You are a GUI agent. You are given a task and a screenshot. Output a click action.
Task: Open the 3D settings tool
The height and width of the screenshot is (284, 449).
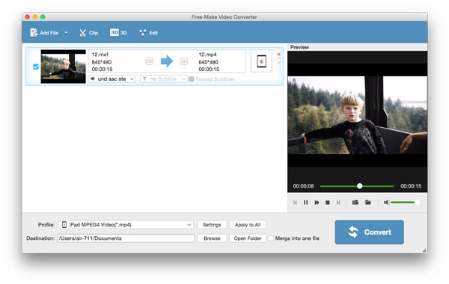[x=118, y=33]
